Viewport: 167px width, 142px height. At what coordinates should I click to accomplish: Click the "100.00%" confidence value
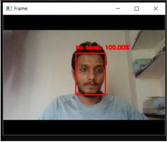(x=117, y=48)
